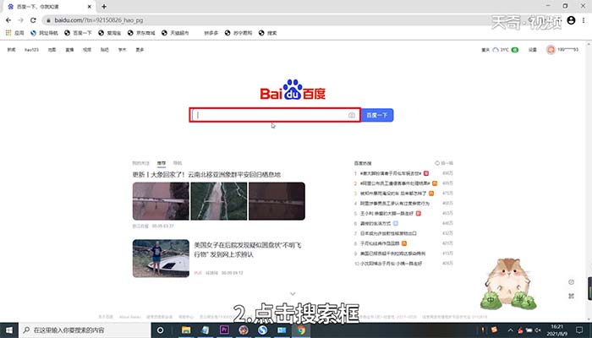Open the Windows notification center
Screen dimensions: 592x338
(579, 330)
